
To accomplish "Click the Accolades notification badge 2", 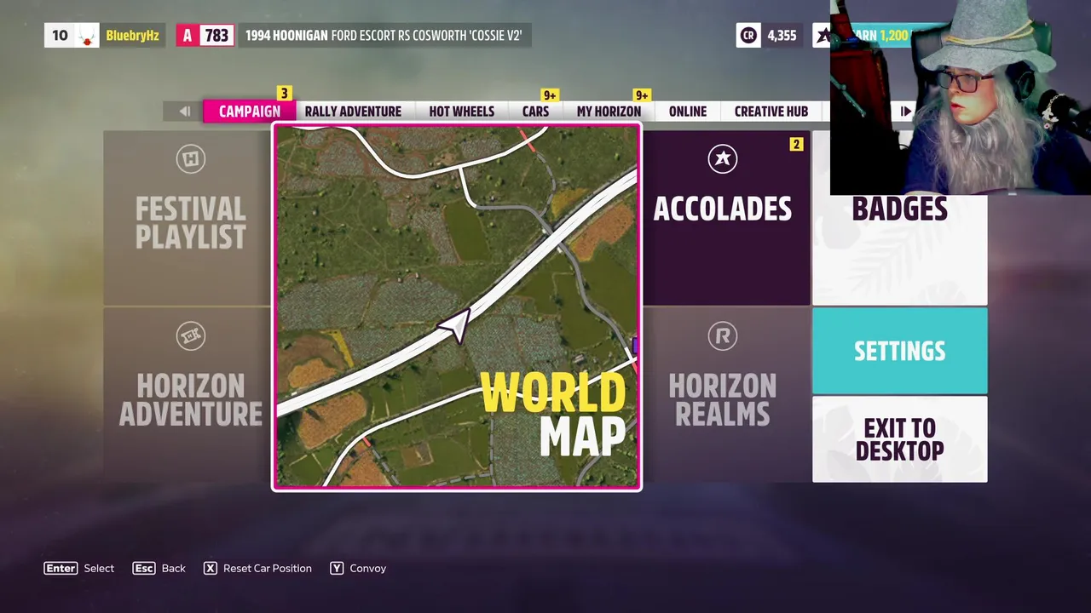I will pyautogui.click(x=796, y=144).
